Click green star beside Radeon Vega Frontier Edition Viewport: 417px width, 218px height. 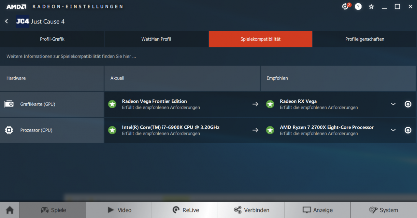[x=112, y=104]
